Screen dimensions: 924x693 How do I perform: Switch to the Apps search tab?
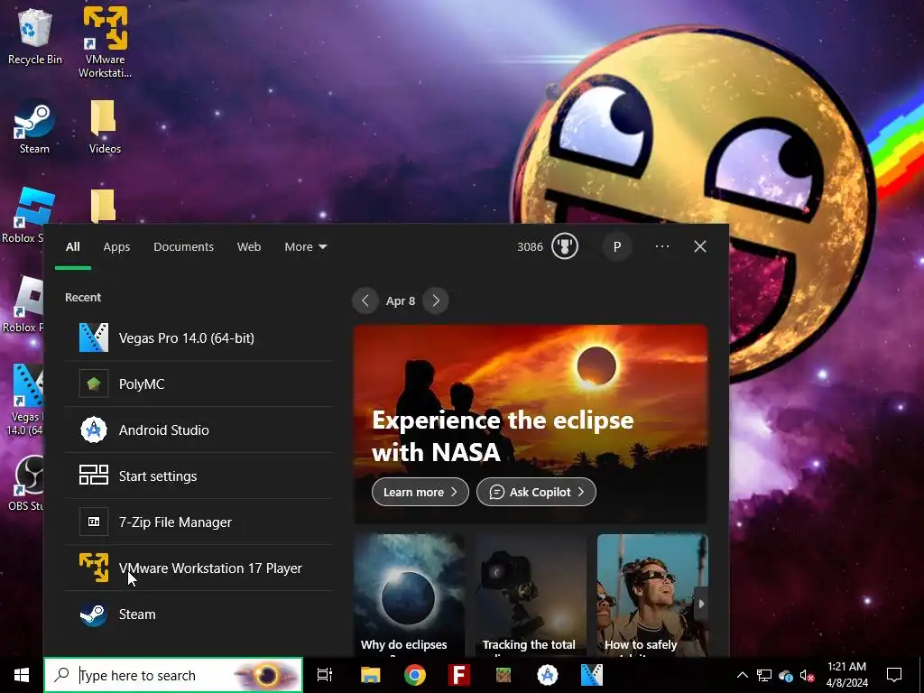(x=116, y=247)
